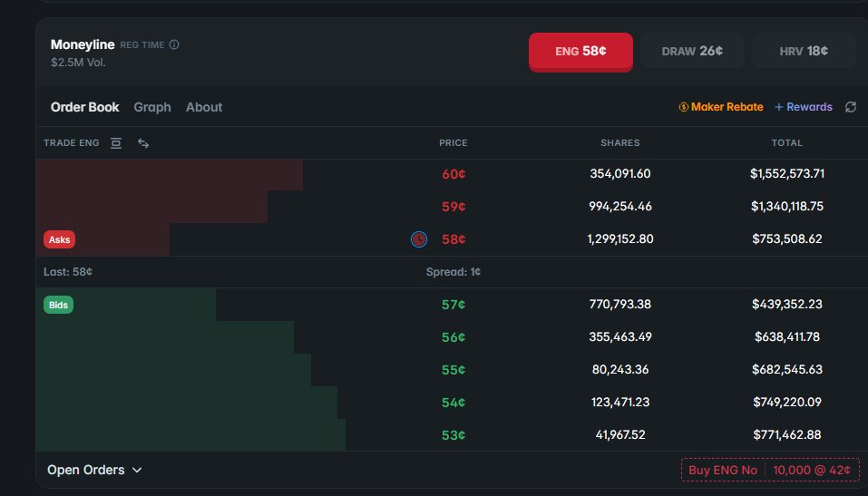This screenshot has width=868, height=496.
Task: Expand the Open Orders dropdown
Action: [94, 470]
